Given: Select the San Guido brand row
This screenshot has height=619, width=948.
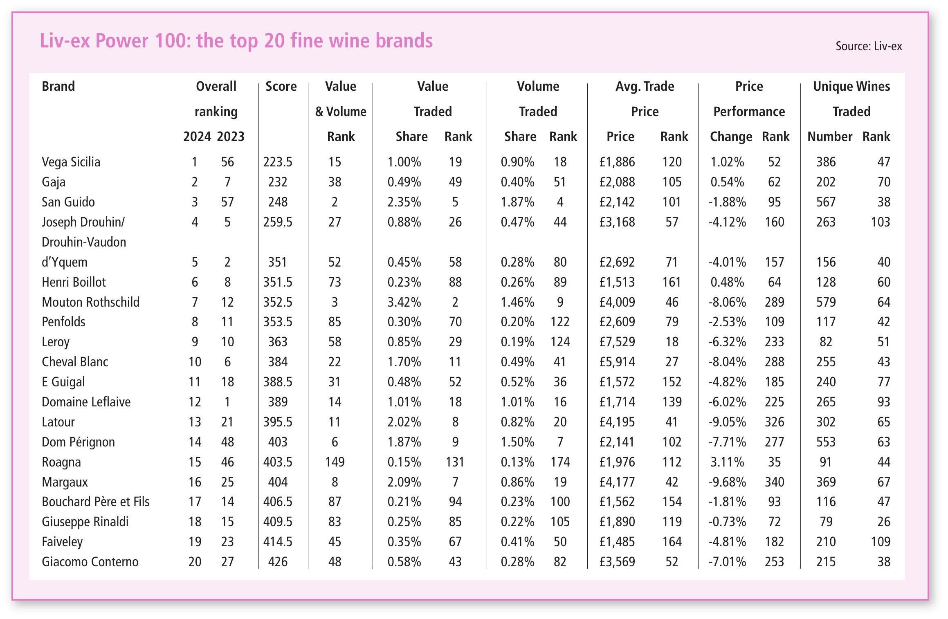Looking at the screenshot, I should pos(68,202).
